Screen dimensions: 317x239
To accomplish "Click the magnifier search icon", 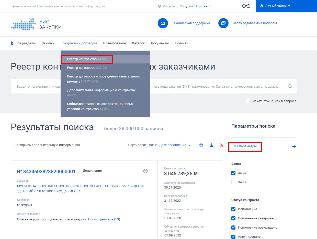I will tap(290, 86).
